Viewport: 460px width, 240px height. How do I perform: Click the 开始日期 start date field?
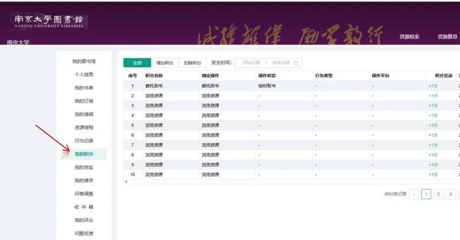click(251, 63)
